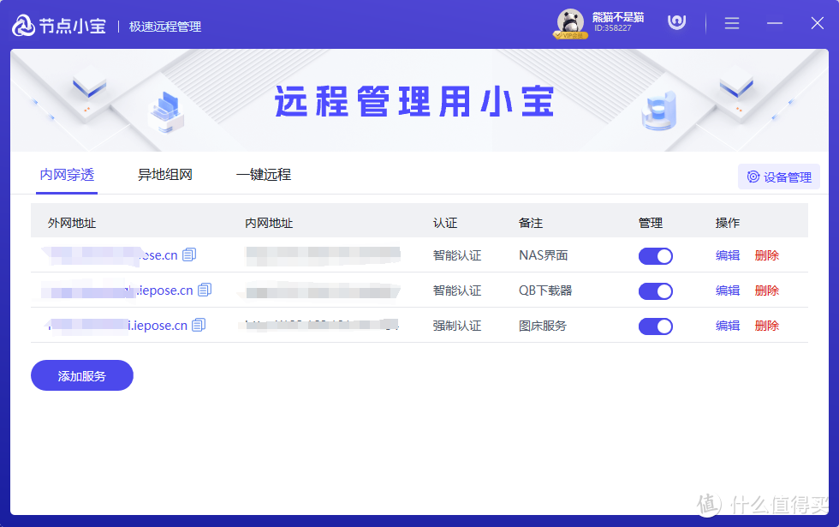Click 编辑 for the 图床服务 row
The height and width of the screenshot is (527, 839).
726,325
